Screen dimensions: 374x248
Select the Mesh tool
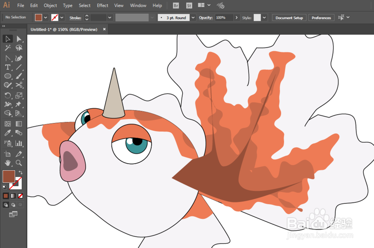click(x=7, y=124)
